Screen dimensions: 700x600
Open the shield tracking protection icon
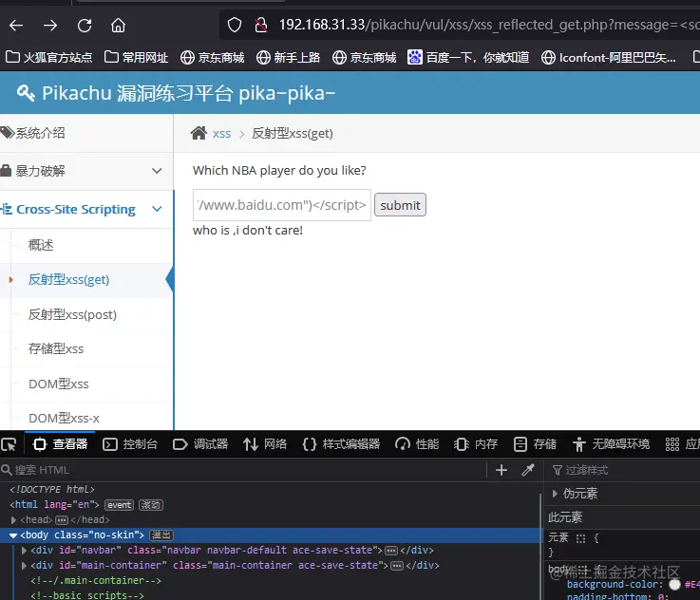pos(235,25)
